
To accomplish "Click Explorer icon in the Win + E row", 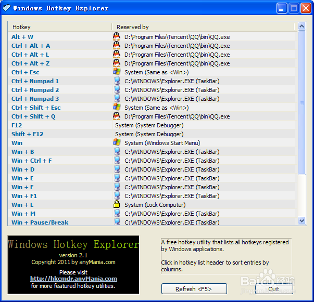I will coord(117,178).
